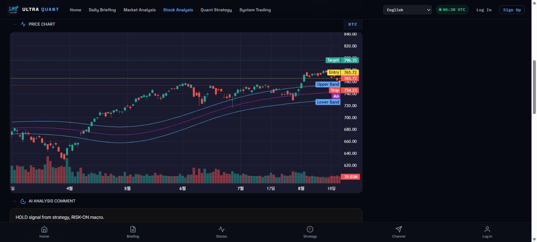Click the 8월 date marker on time axis
The height and width of the screenshot is (242, 537).
pos(301,188)
